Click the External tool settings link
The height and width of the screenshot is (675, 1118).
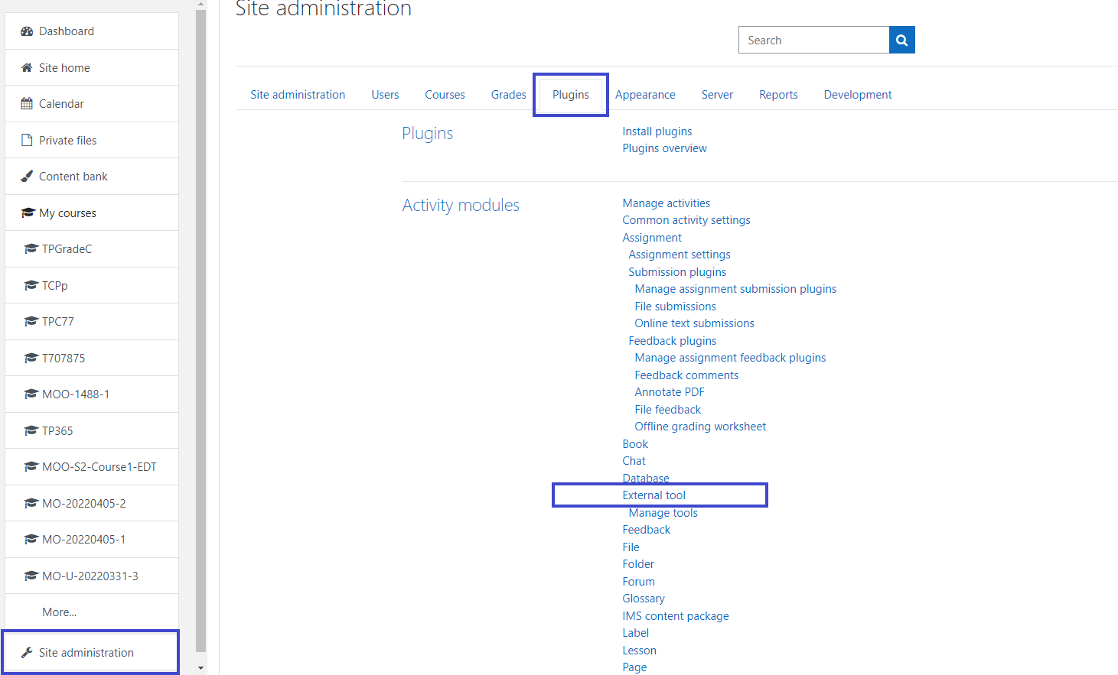click(x=654, y=495)
